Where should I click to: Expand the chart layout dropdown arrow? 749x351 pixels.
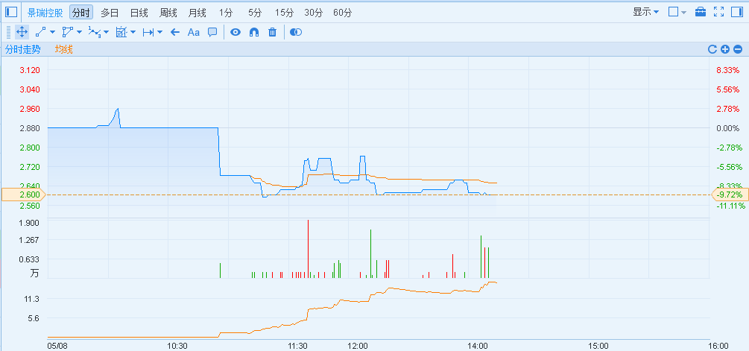coord(683,13)
